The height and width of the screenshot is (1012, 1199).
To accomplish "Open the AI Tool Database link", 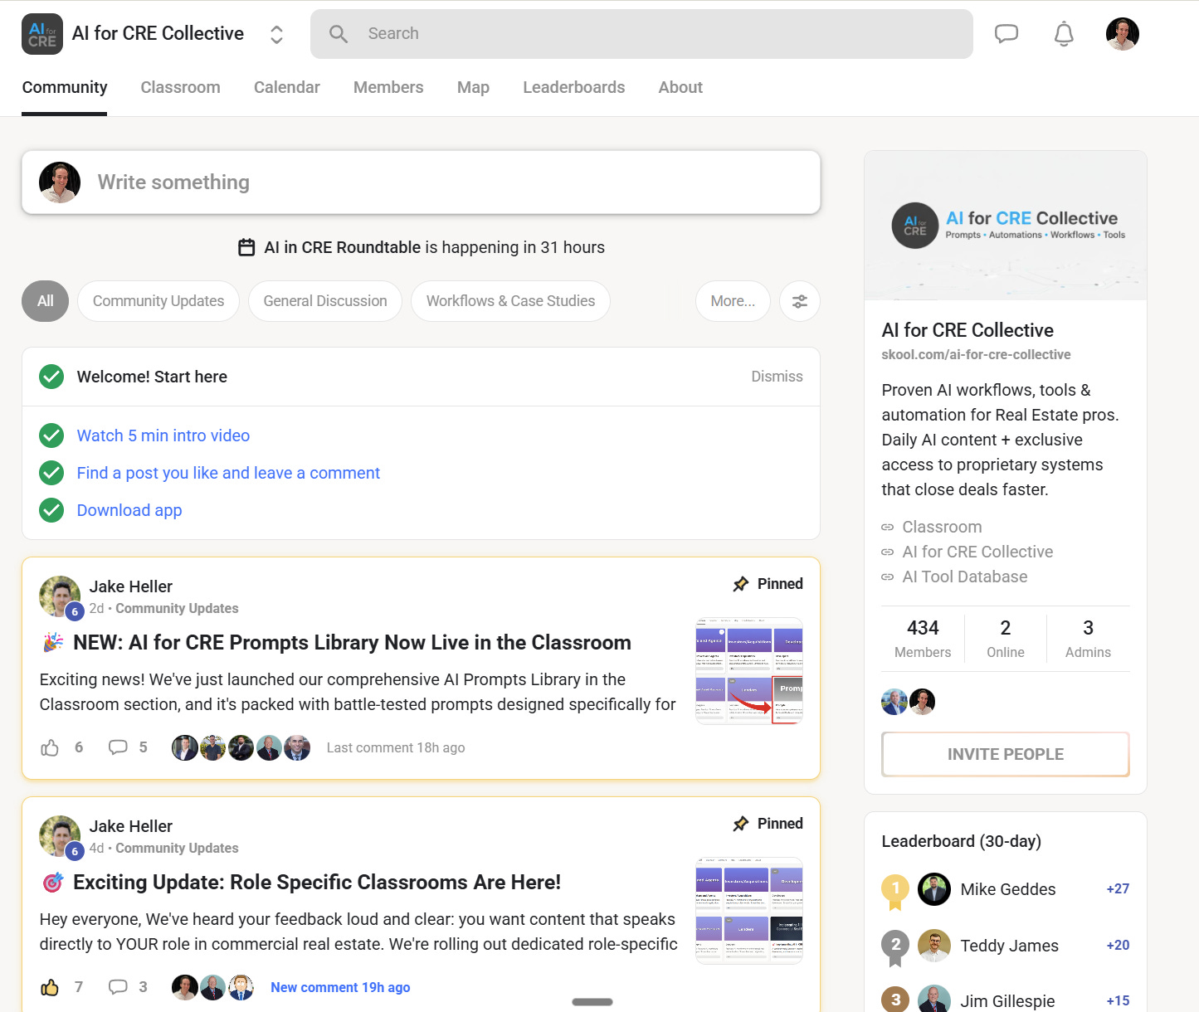I will pyautogui.click(x=965, y=577).
